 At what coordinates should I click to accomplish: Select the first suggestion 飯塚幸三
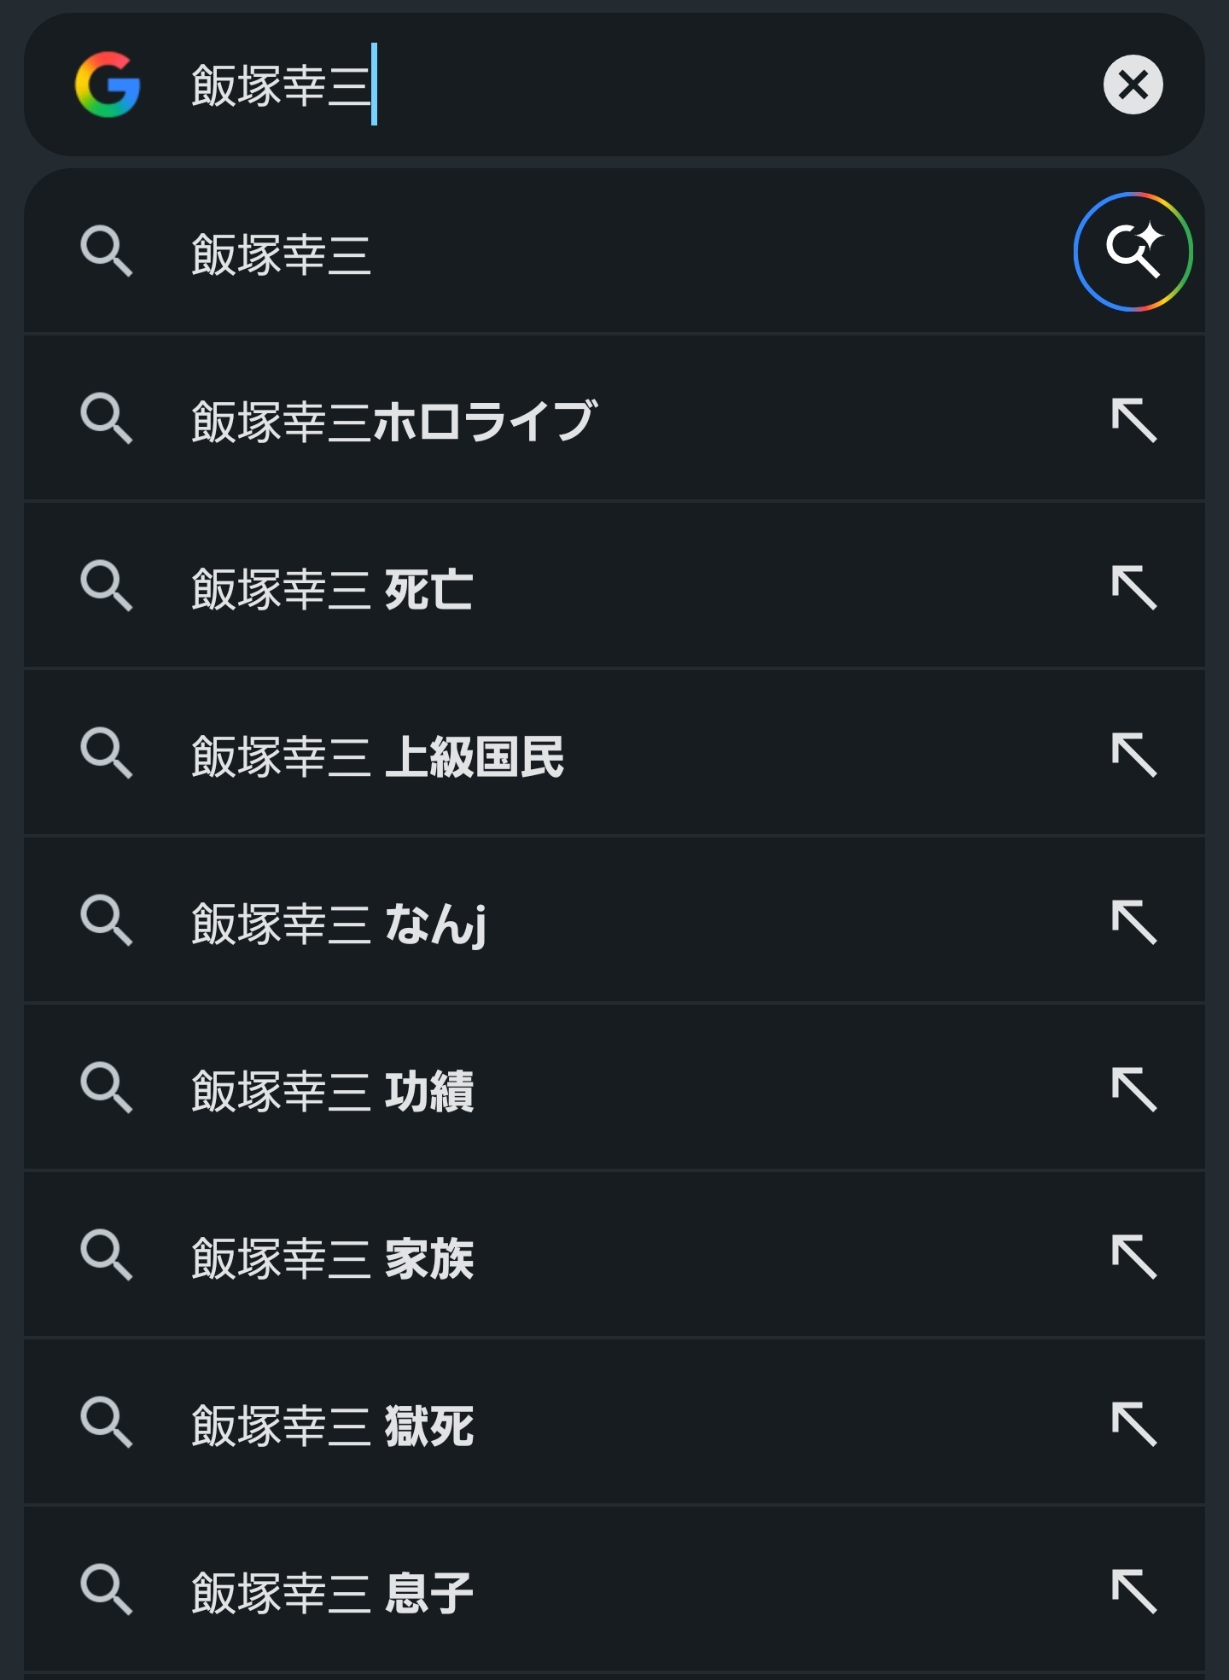pos(282,254)
